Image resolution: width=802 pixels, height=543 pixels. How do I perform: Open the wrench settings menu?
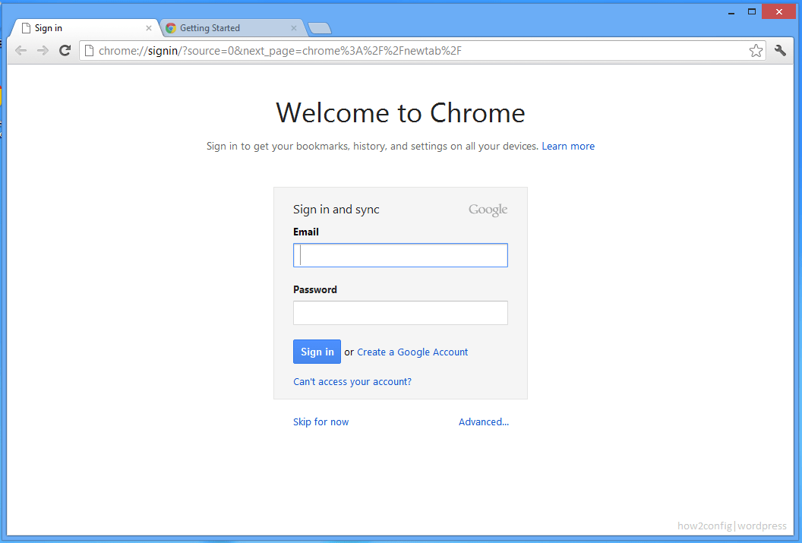click(780, 50)
